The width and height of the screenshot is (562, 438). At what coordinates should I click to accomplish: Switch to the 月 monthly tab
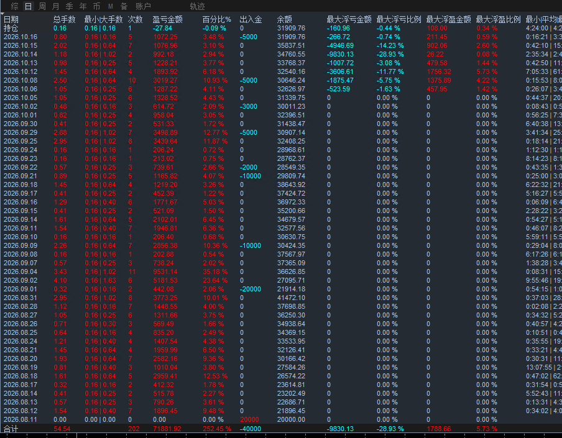(x=55, y=6)
